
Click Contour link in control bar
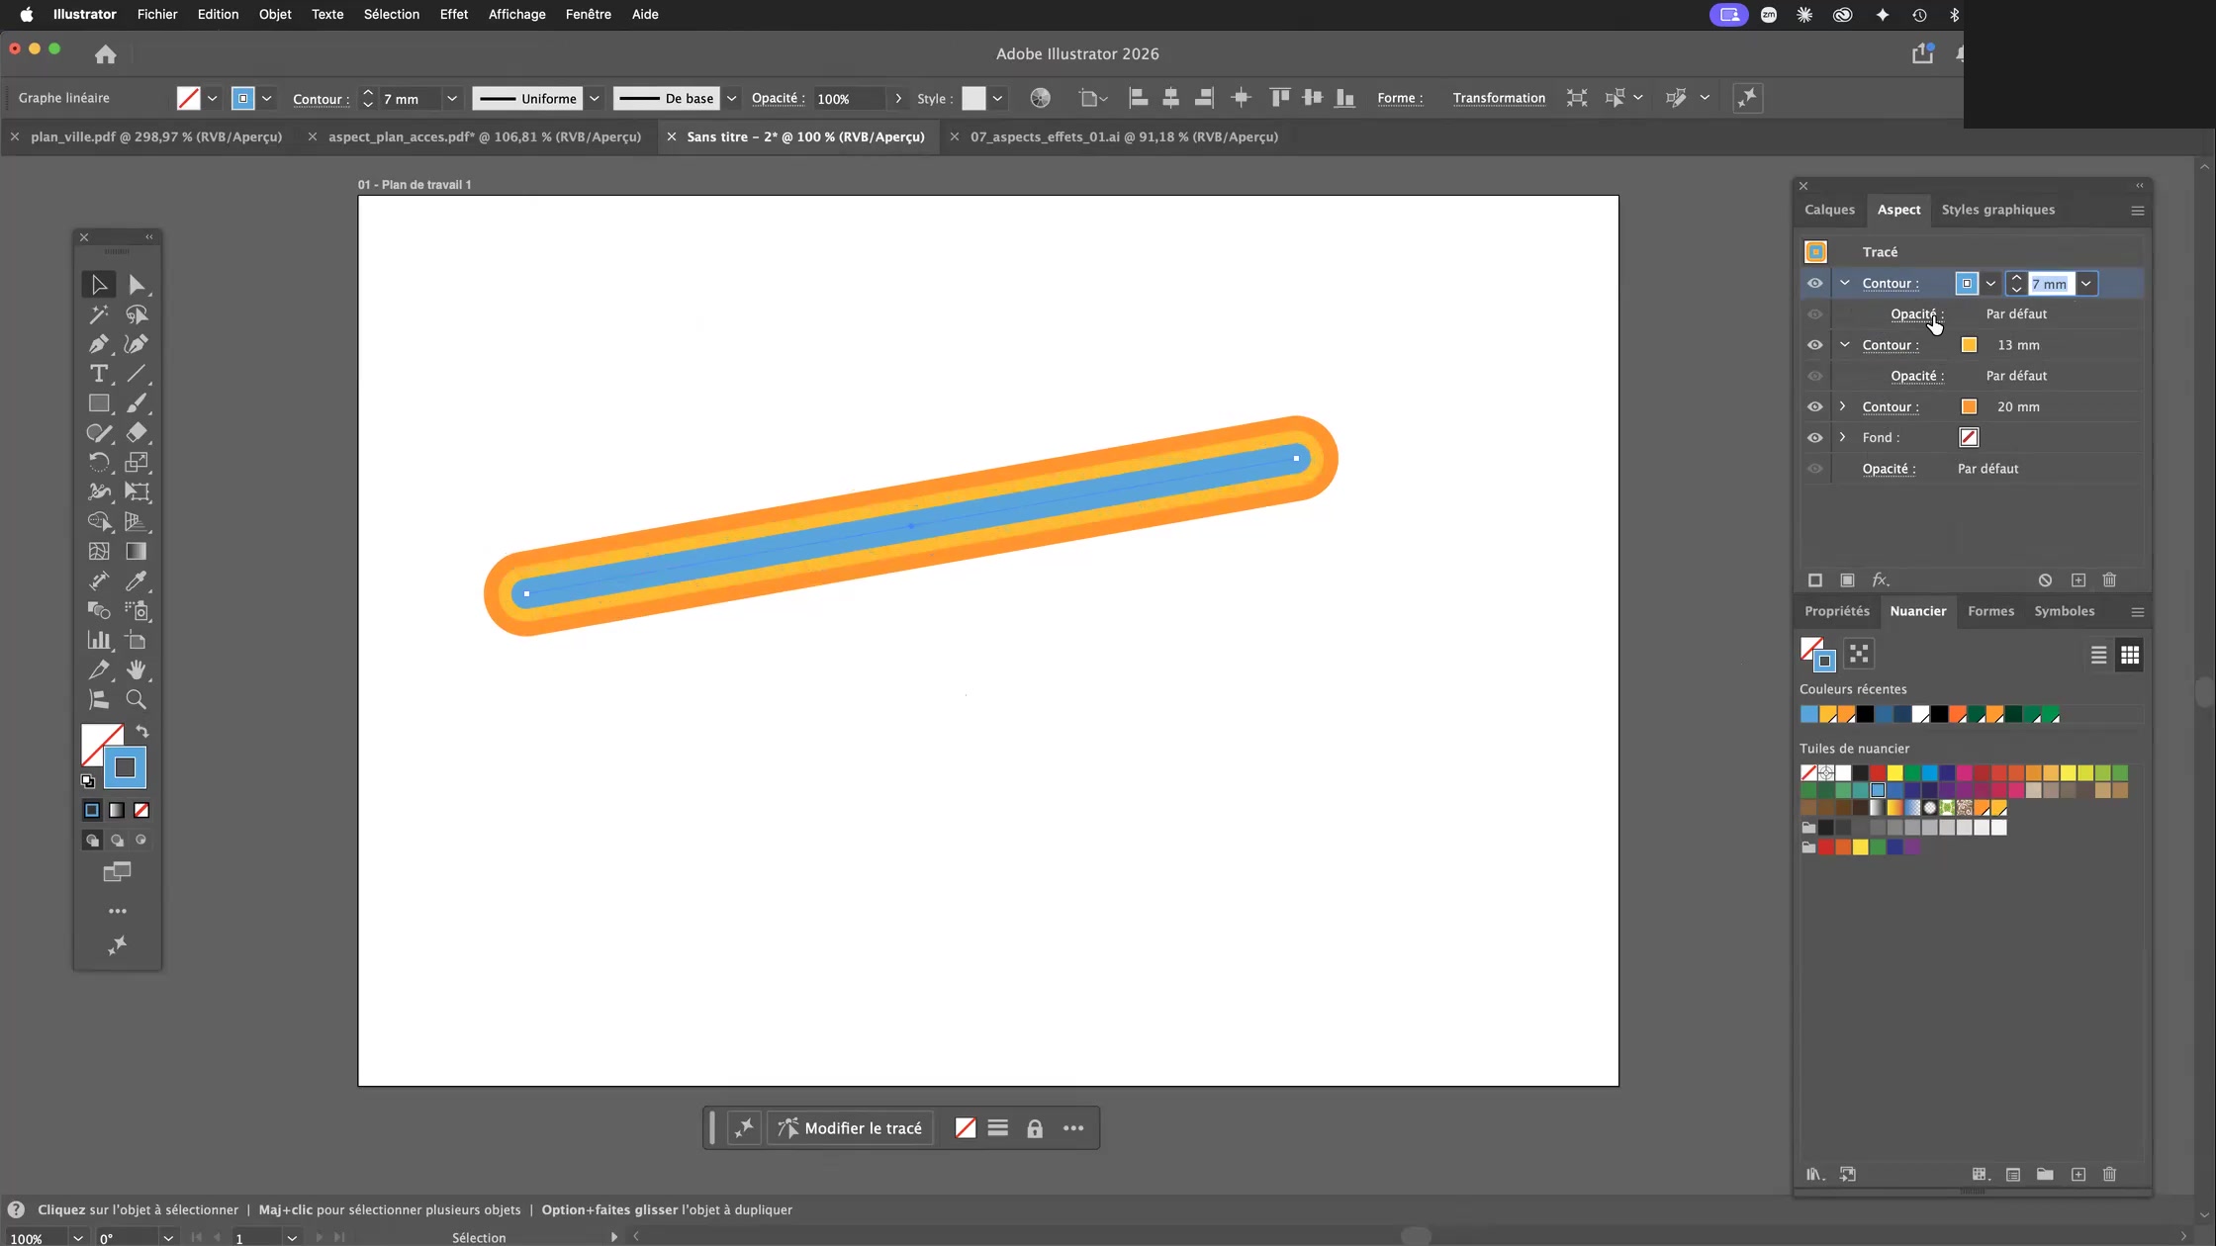coord(320,99)
